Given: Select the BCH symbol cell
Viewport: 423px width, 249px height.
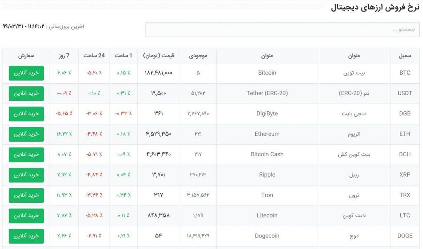Looking at the screenshot, I should coord(405,154).
